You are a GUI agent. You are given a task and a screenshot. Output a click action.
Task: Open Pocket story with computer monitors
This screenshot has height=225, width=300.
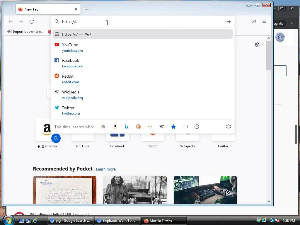click(x=205, y=190)
